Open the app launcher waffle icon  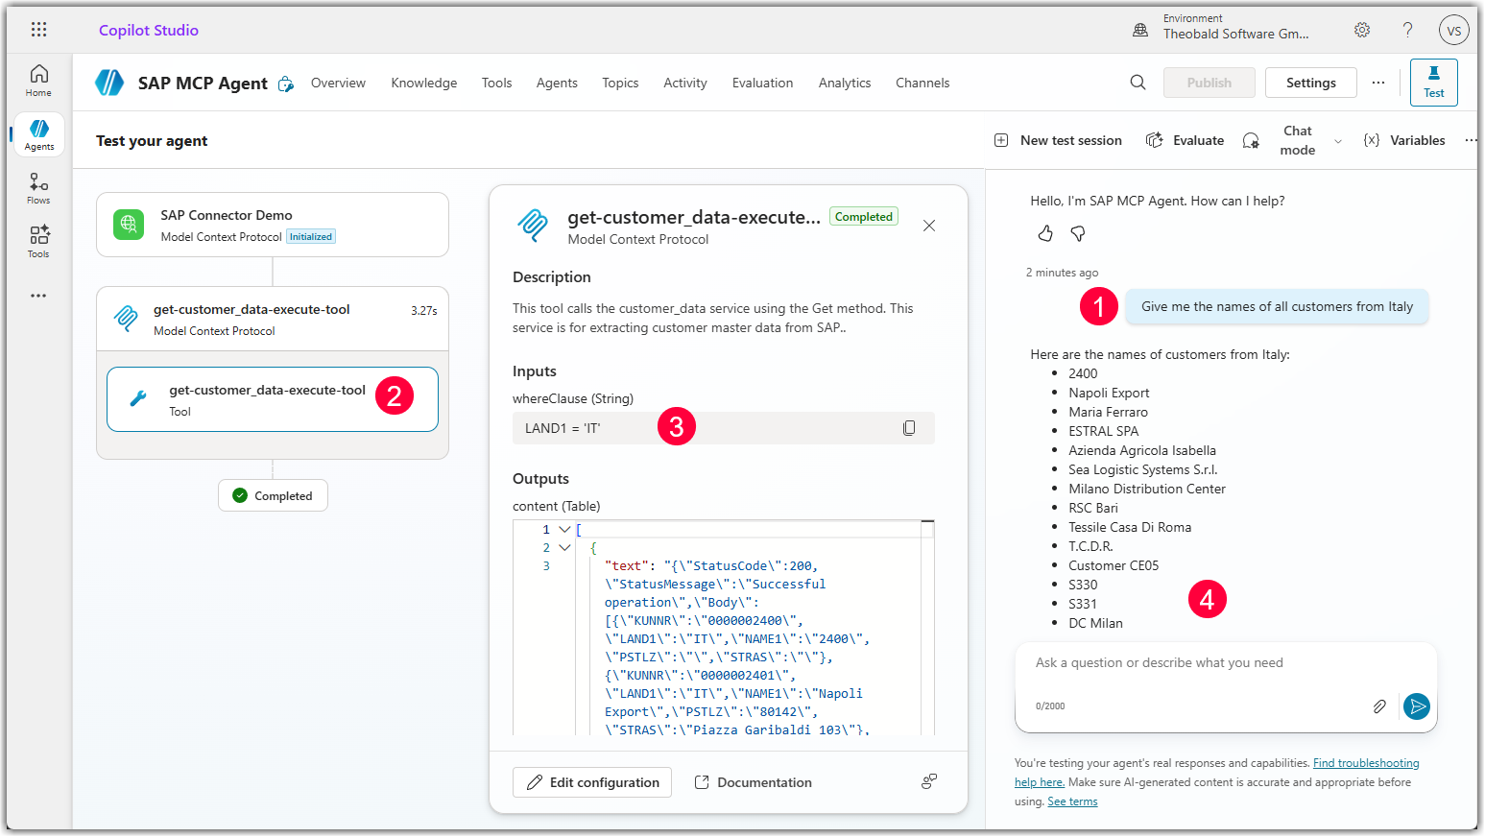tap(38, 30)
